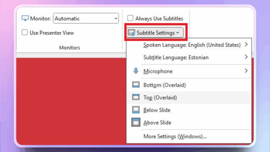
Task: Select the Below Slide position icon
Action: [x=136, y=110]
